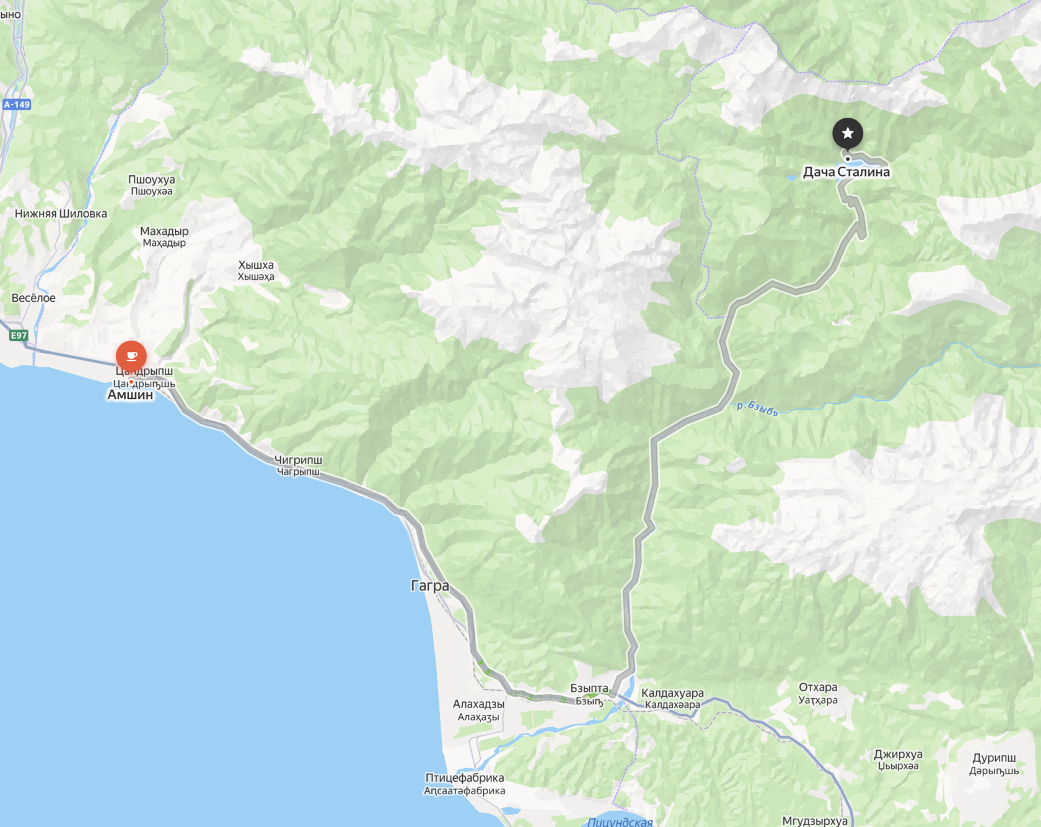Click the Птицефабрика label

coord(465,778)
